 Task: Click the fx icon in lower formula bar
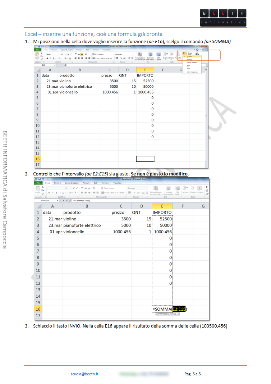point(70,201)
